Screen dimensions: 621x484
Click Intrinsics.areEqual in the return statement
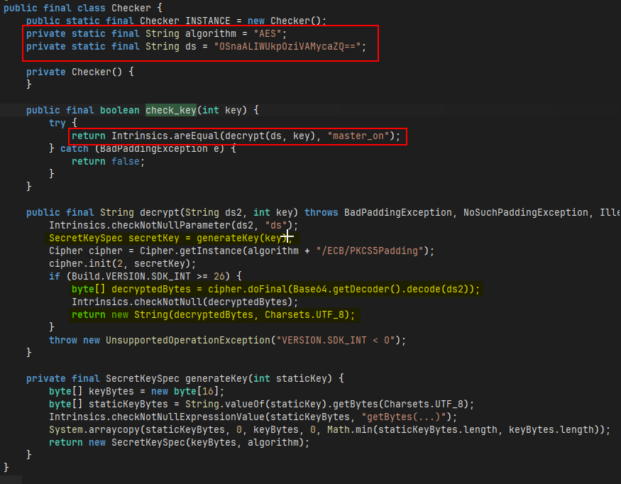click(x=165, y=136)
